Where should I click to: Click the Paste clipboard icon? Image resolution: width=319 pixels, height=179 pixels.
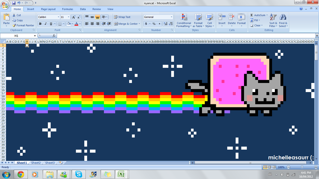click(x=6, y=17)
